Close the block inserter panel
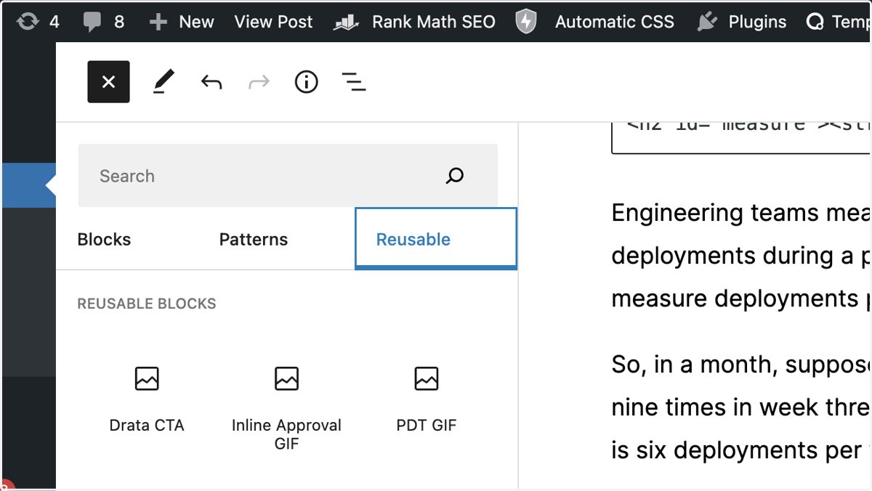Viewport: 872px width, 491px height. click(109, 81)
